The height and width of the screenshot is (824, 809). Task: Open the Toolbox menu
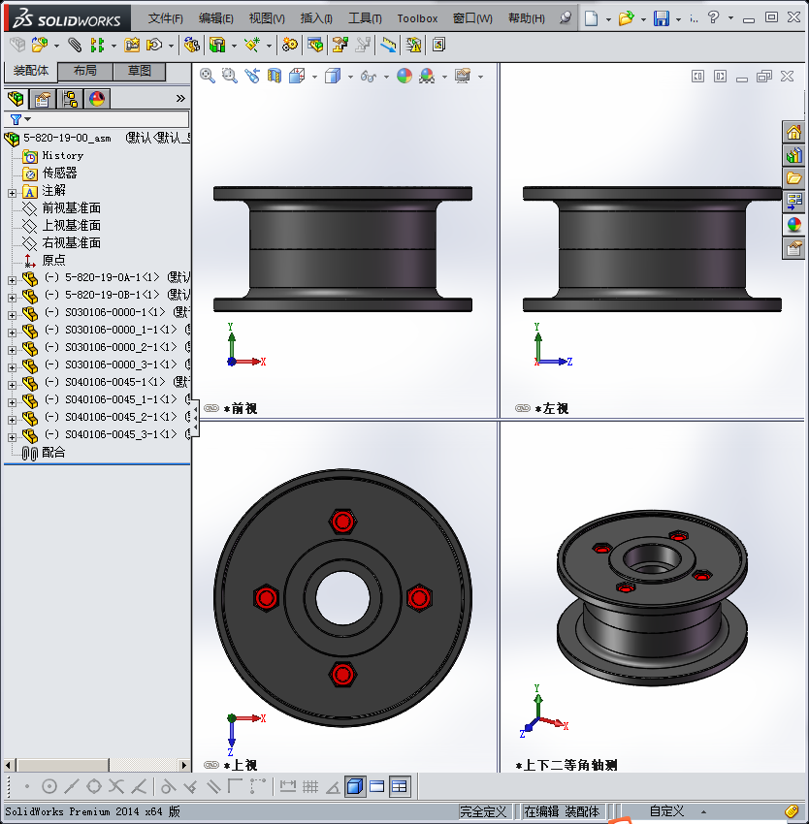coord(417,18)
